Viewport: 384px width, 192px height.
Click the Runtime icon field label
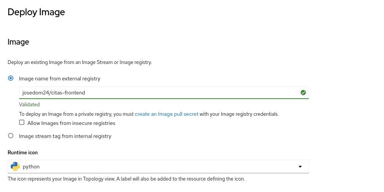22,152
